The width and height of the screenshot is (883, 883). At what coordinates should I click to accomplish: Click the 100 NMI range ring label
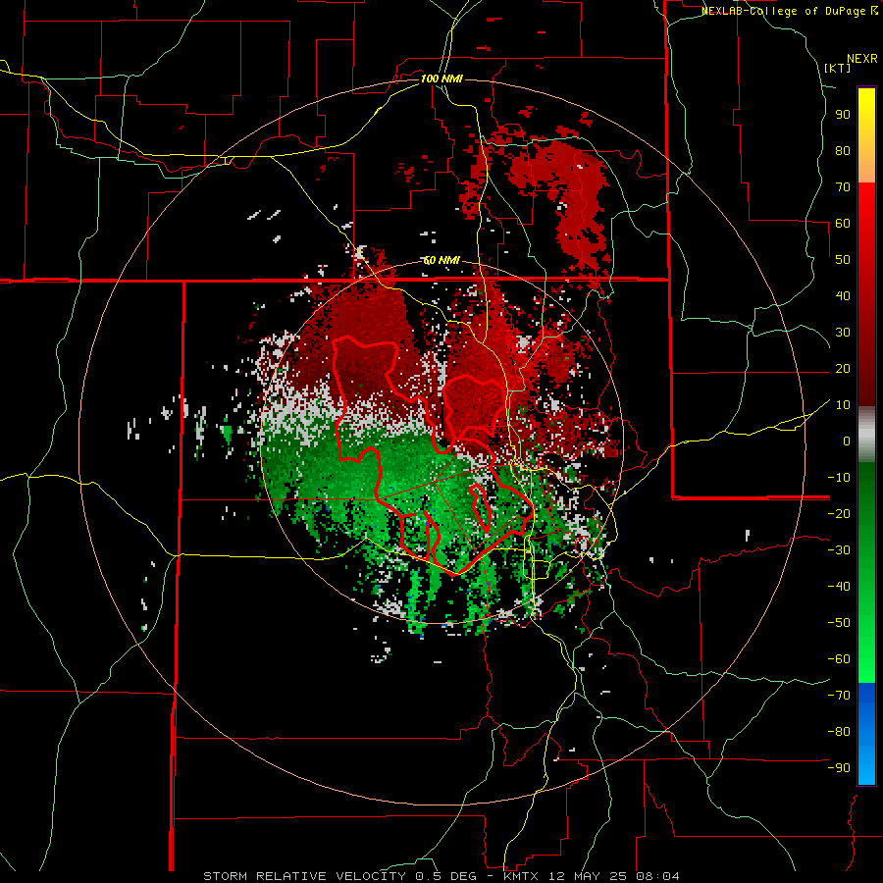pos(441,78)
